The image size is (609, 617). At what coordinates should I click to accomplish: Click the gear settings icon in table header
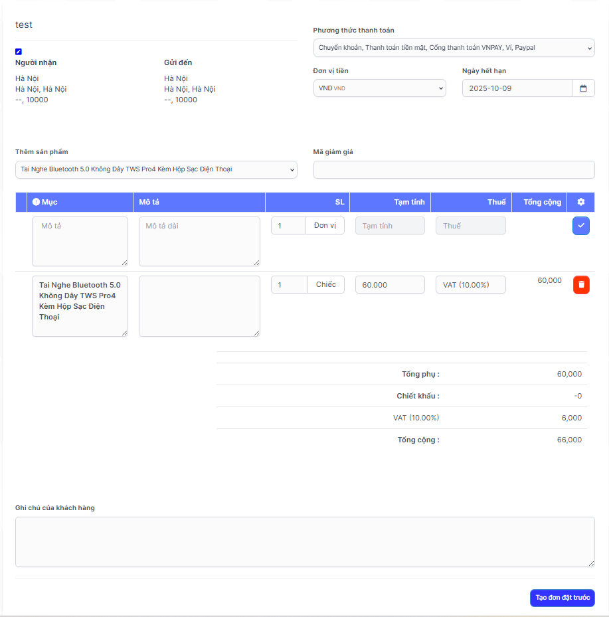pos(581,202)
